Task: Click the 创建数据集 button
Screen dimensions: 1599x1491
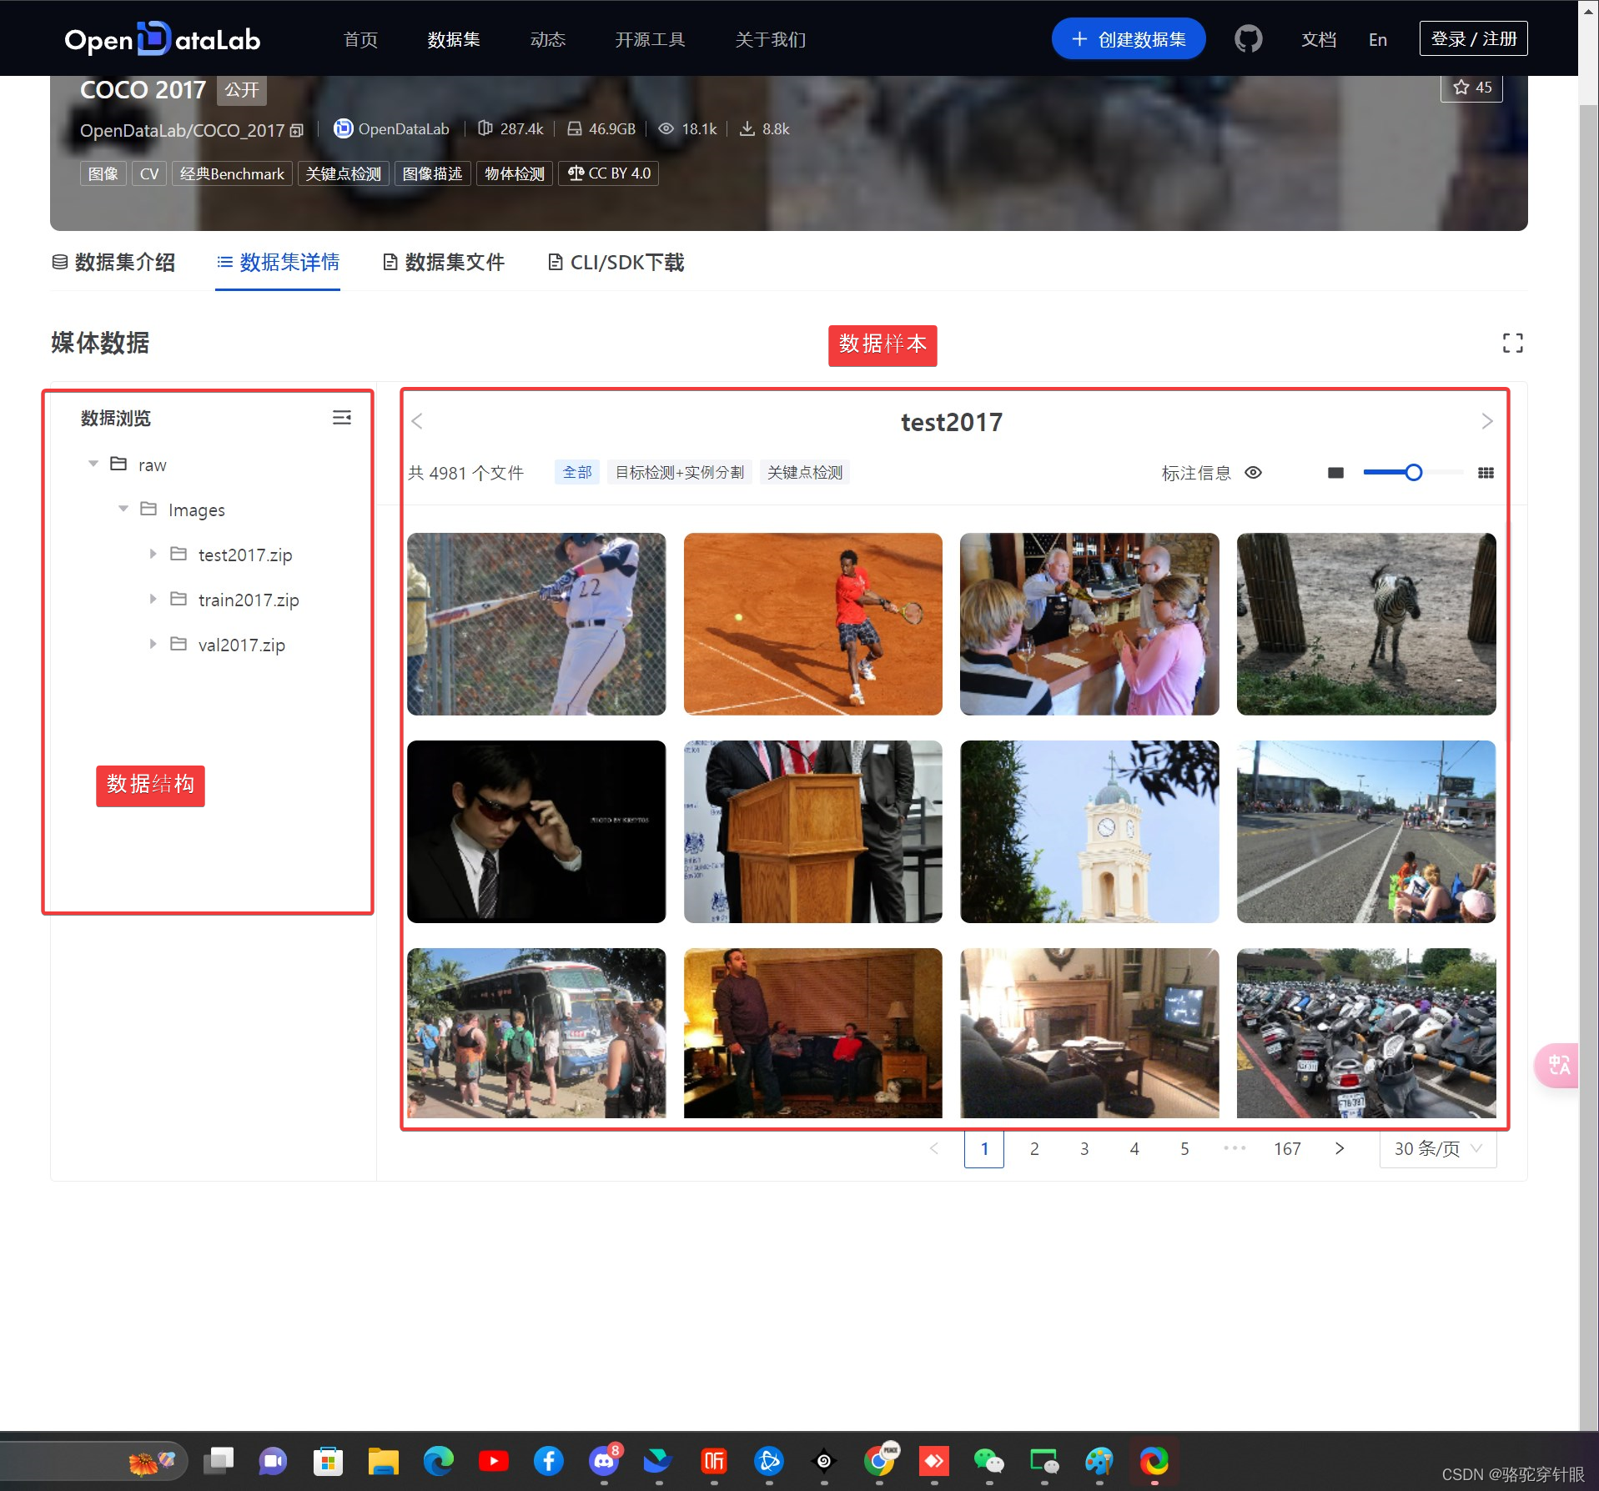Action: (x=1128, y=38)
